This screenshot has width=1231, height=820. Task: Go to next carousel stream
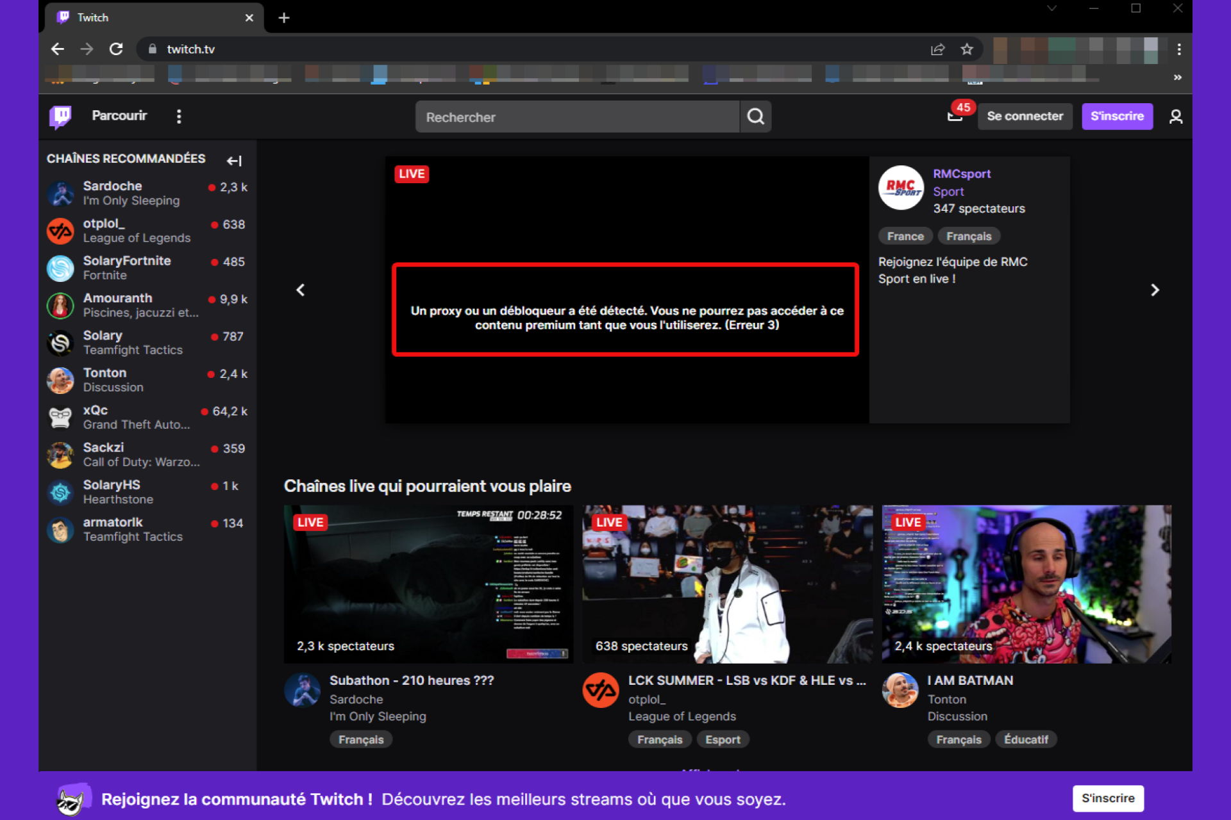(1155, 290)
